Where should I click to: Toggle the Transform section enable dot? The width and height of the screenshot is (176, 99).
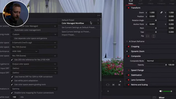point(128,8)
